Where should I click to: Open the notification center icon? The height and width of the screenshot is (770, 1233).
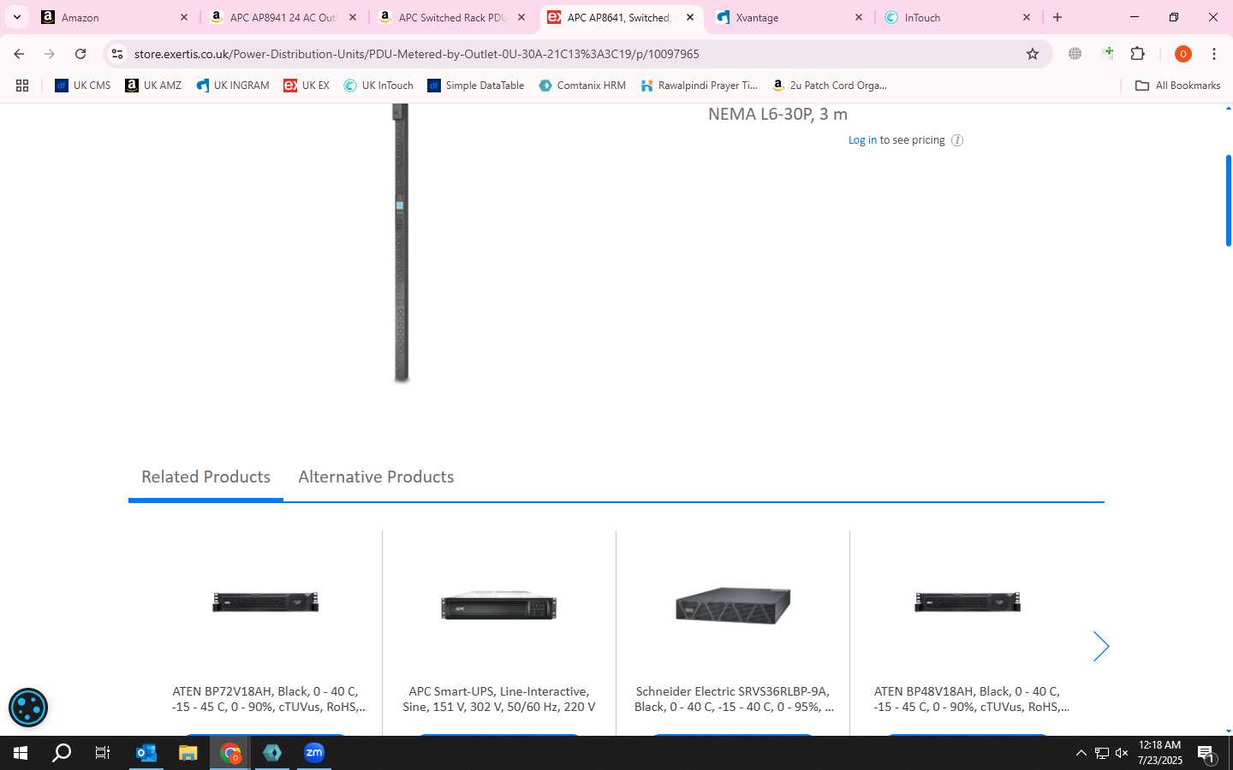pos(1206,754)
